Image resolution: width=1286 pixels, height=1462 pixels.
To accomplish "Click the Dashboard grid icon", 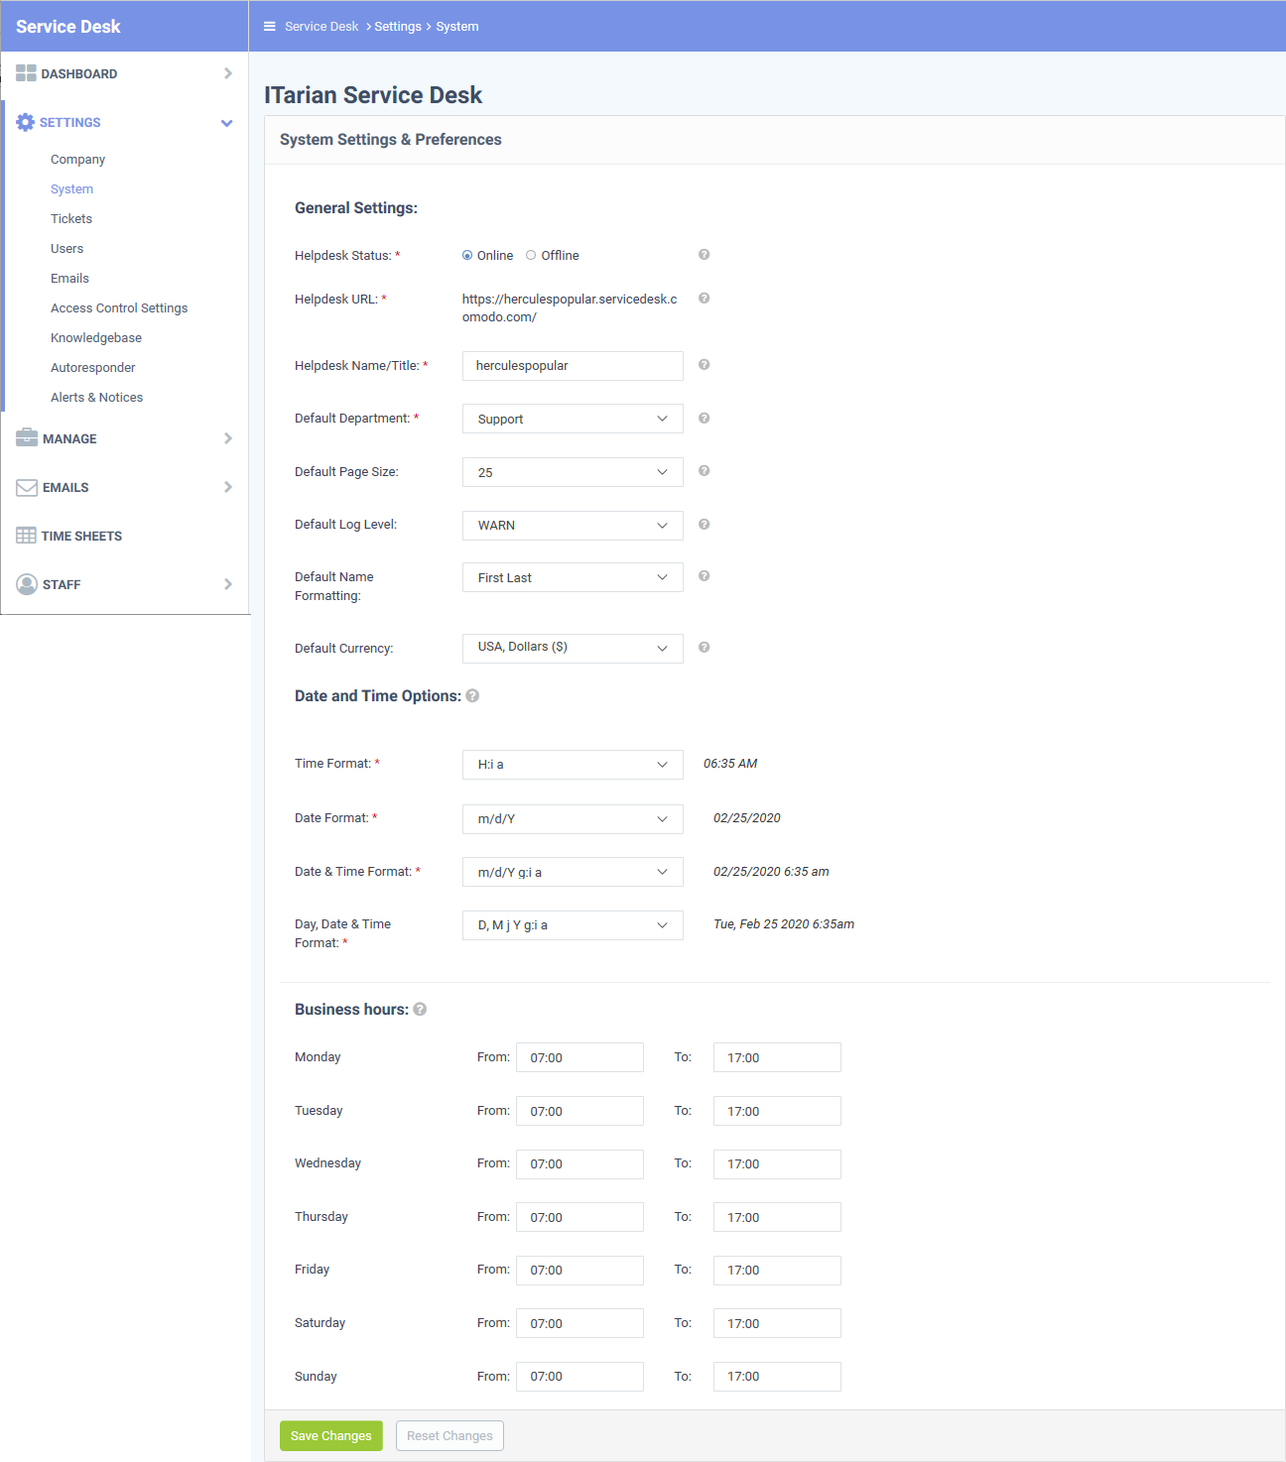I will point(26,73).
